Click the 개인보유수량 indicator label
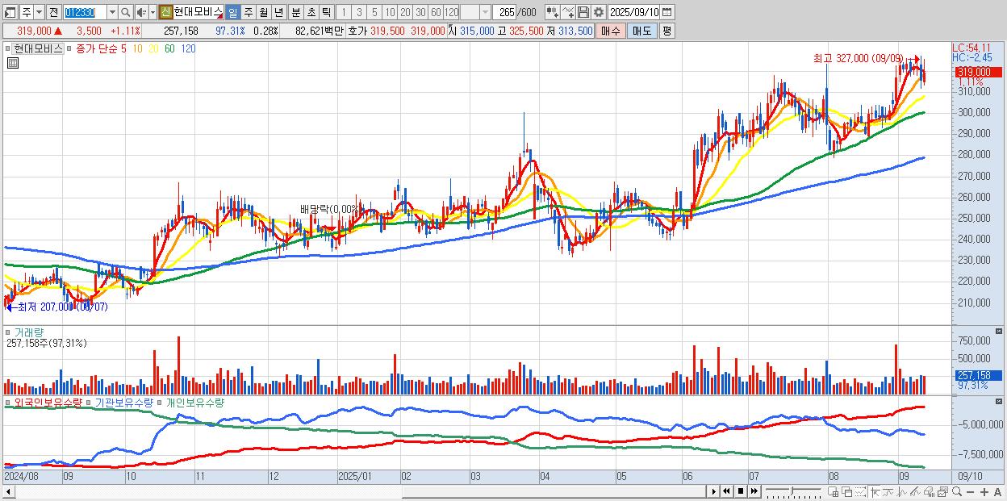This screenshot has width=1007, height=501. (195, 402)
